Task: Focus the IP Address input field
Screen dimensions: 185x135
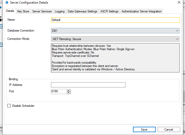Action: click(88, 85)
